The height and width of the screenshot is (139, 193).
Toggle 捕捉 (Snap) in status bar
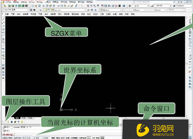(53, 138)
